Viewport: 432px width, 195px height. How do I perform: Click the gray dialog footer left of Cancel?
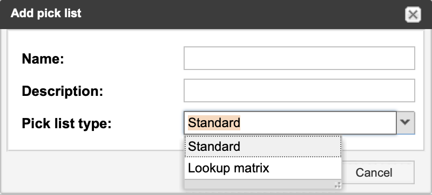tap(93, 172)
